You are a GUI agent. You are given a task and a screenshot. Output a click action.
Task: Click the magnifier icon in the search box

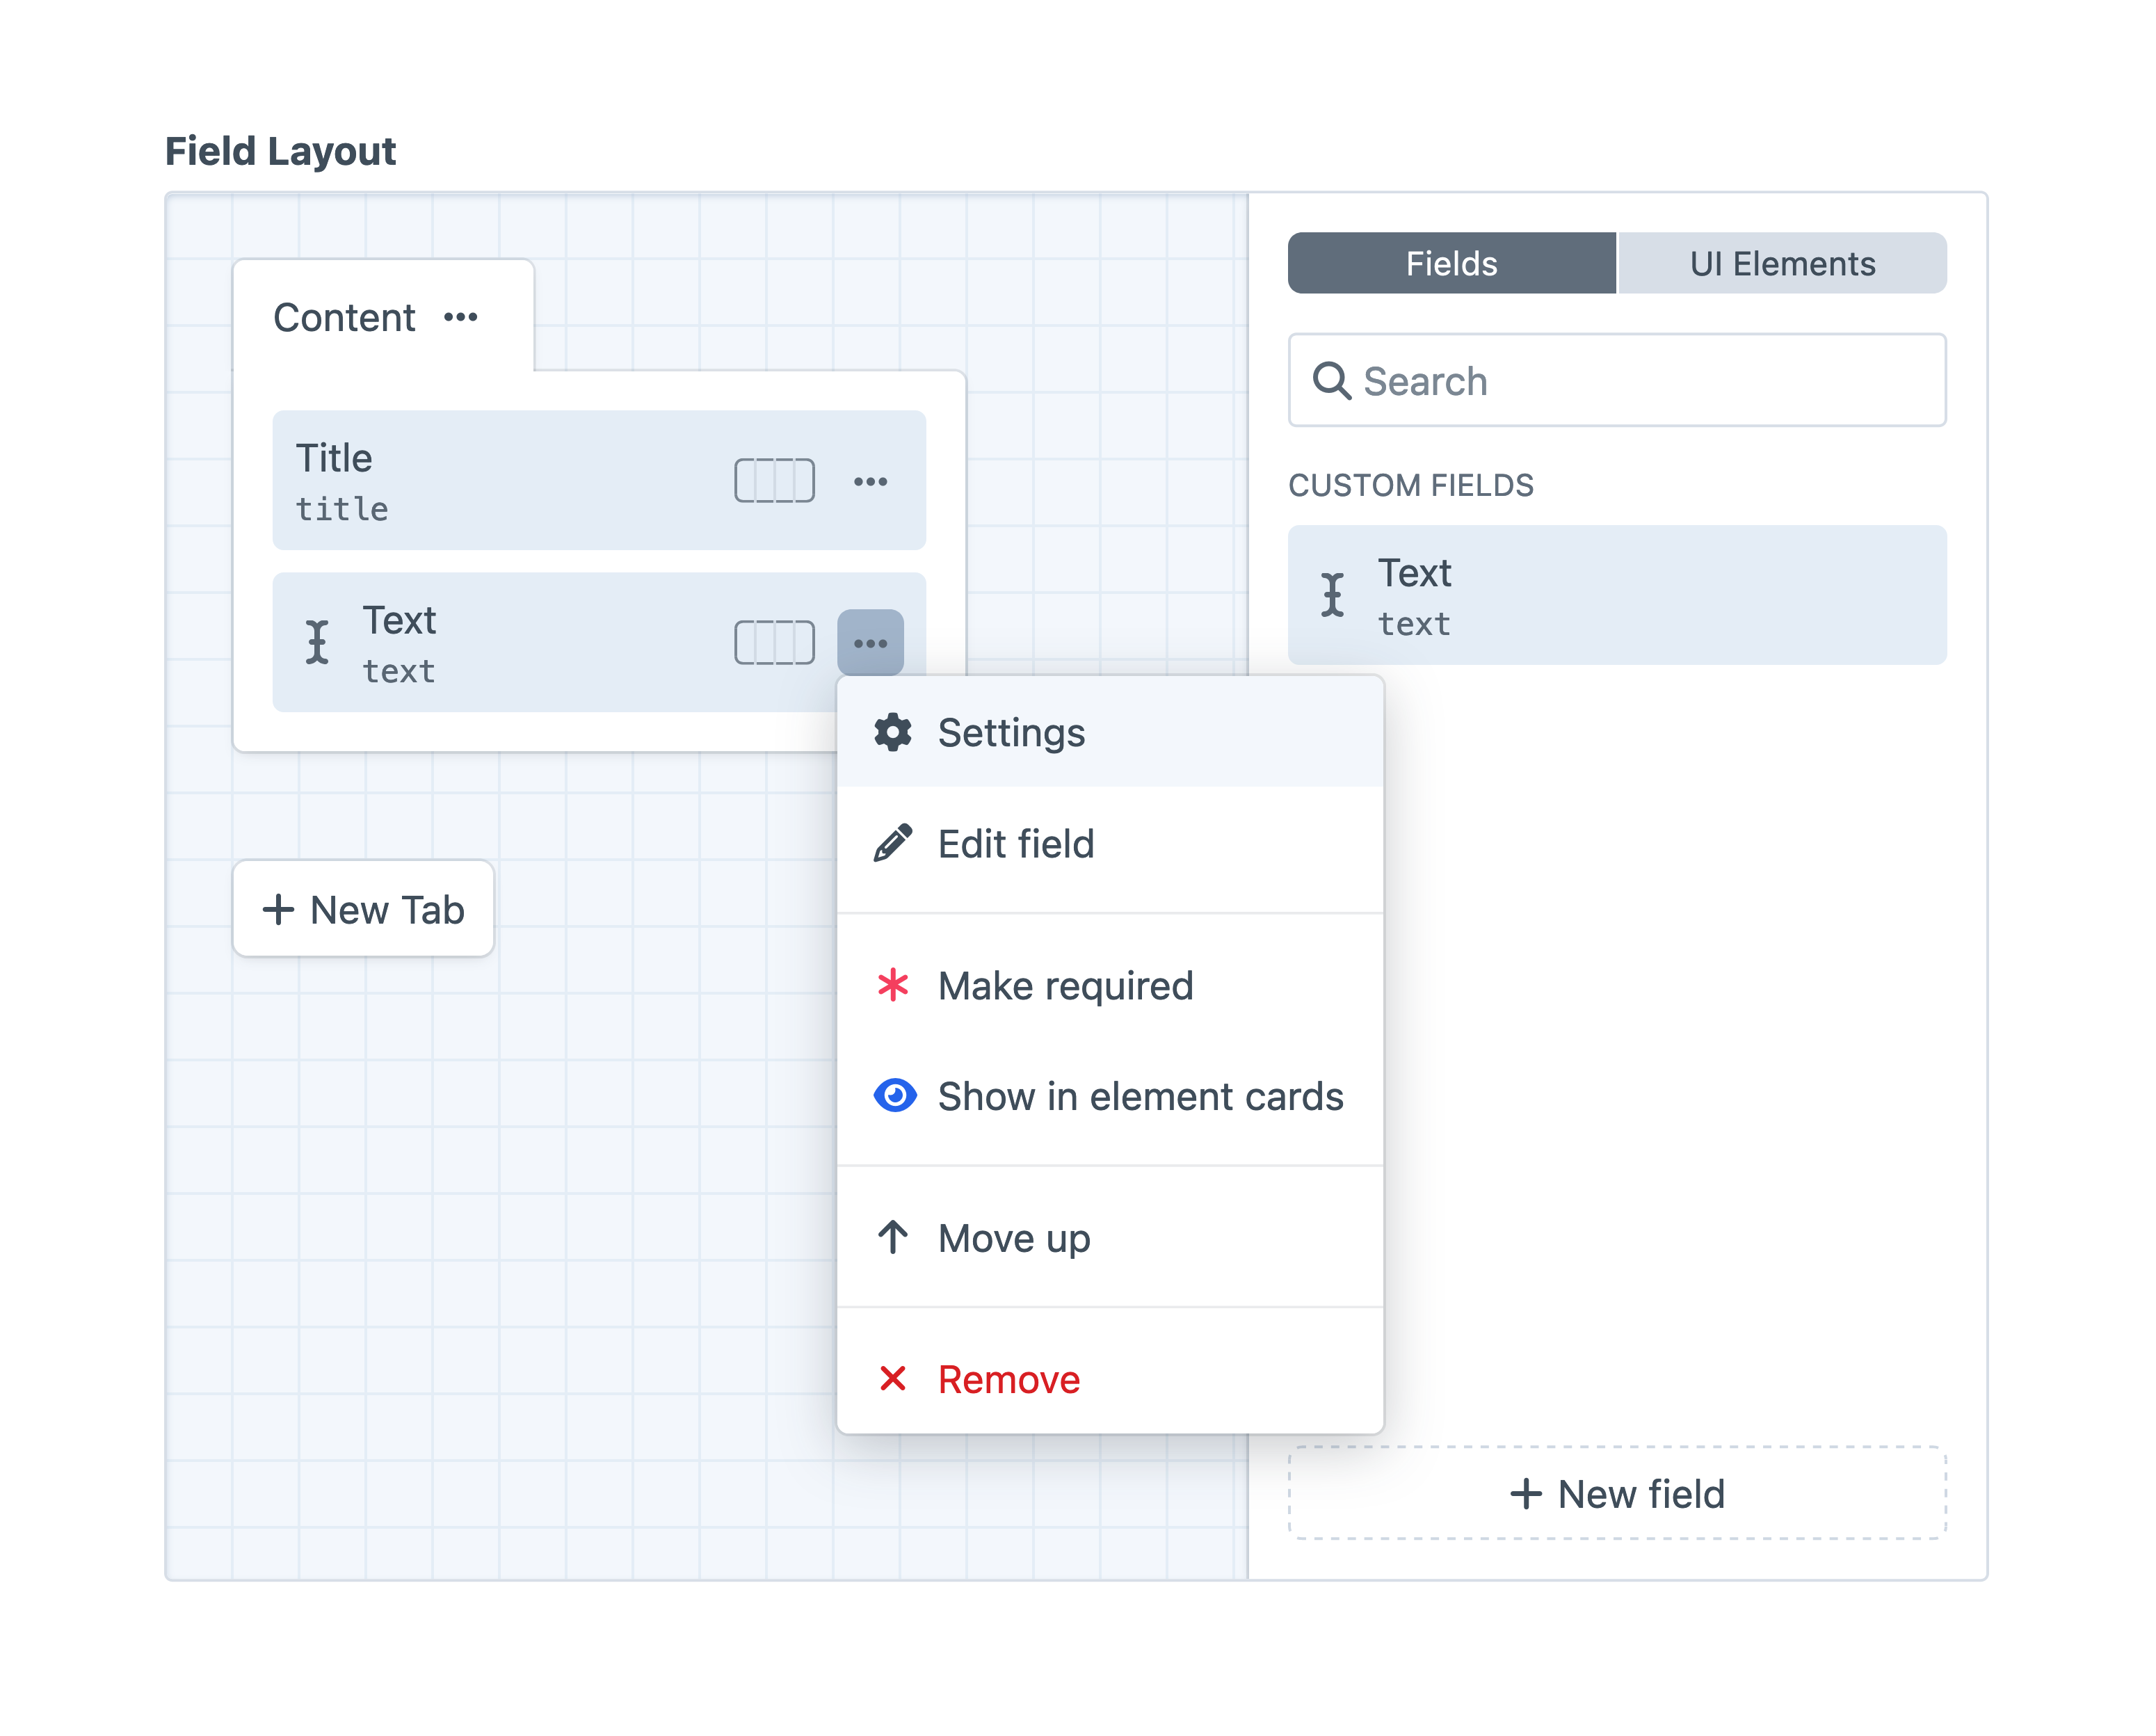(1333, 380)
